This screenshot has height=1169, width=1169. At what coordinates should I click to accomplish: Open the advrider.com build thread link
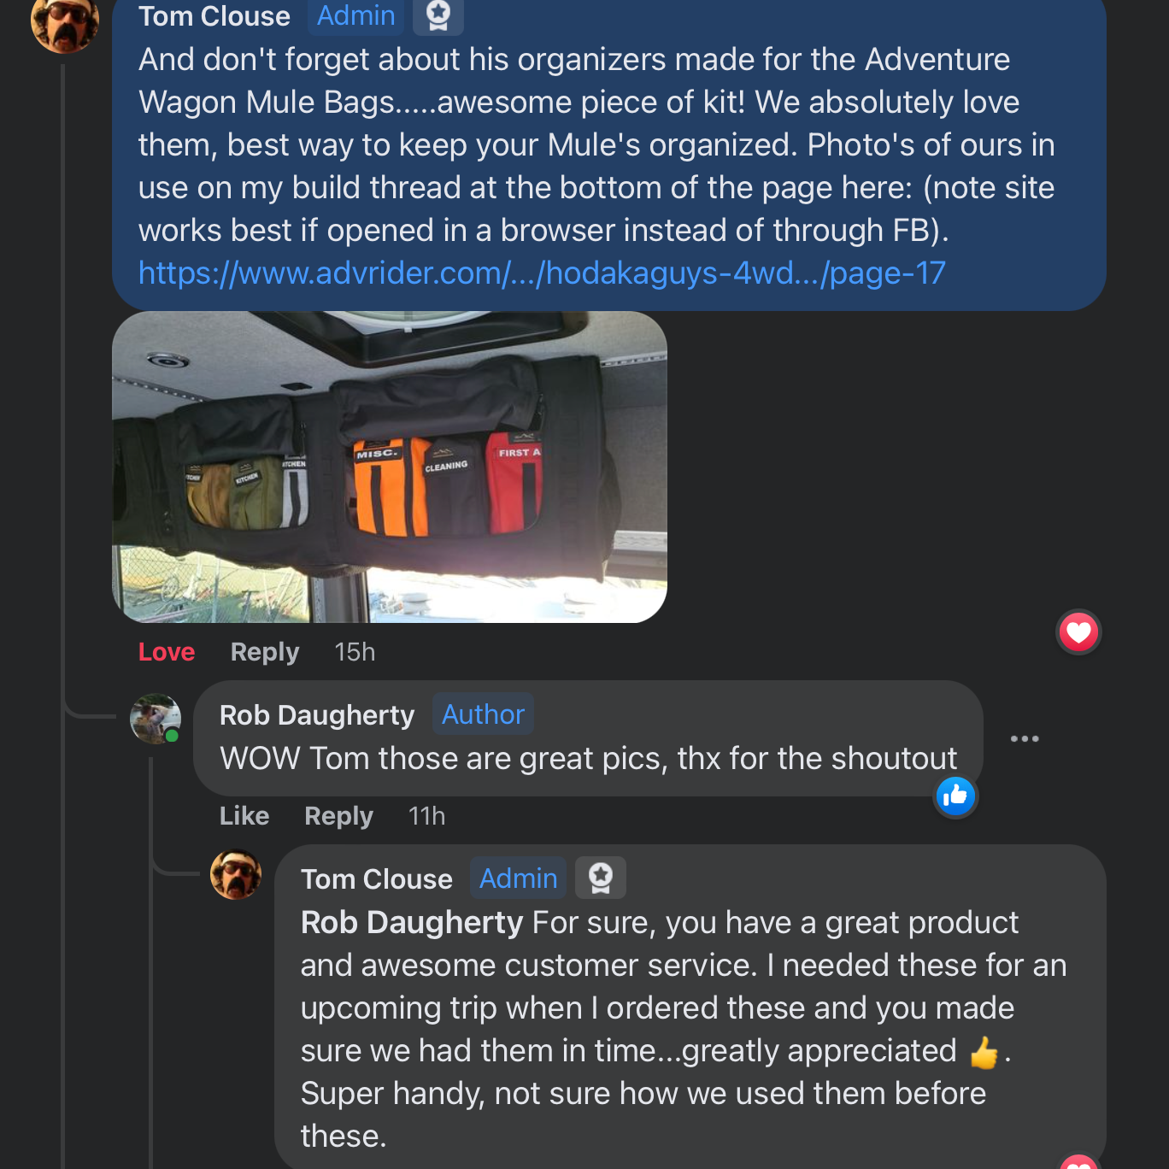point(542,273)
